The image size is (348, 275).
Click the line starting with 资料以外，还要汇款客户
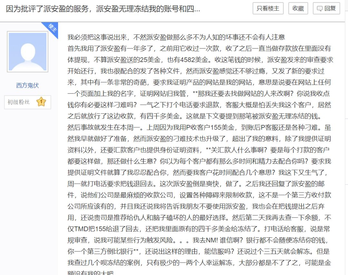click(x=198, y=150)
